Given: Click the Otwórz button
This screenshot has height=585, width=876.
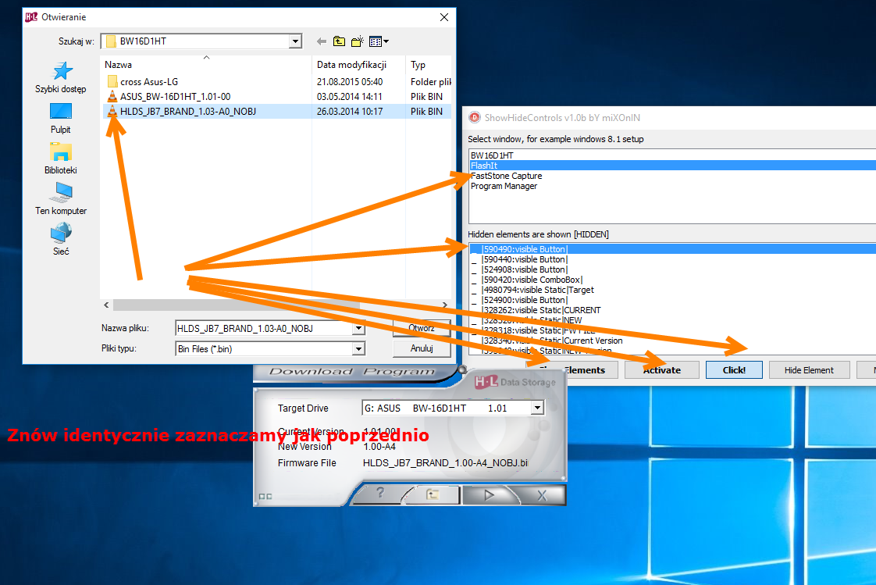Looking at the screenshot, I should (x=422, y=328).
